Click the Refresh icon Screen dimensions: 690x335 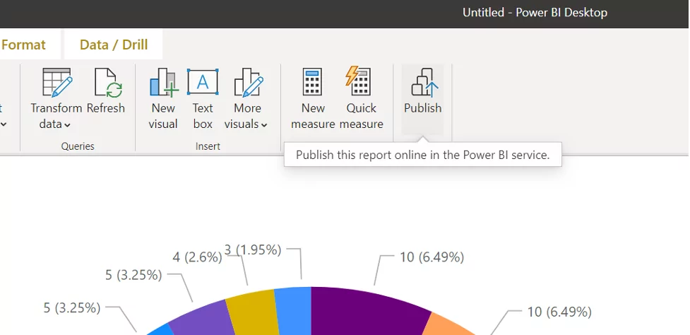point(108,82)
